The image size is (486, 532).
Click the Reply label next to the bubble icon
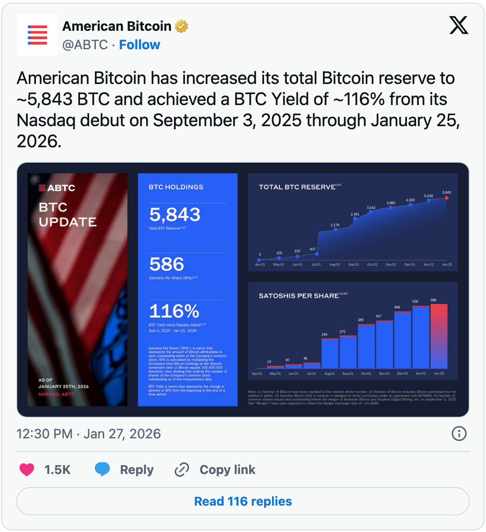136,469
